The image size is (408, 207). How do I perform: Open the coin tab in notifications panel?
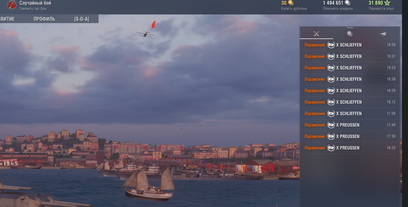350,34
